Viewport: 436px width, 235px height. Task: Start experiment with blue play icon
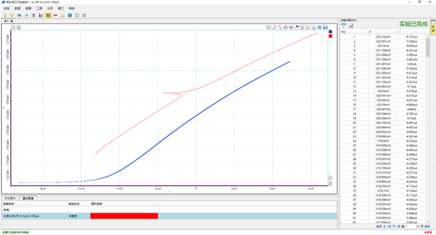[70, 15]
